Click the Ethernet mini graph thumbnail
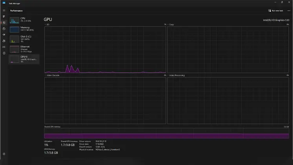 click(15, 49)
